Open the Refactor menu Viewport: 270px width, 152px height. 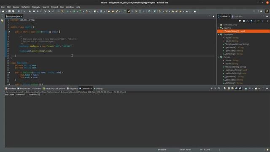pyautogui.click(x=25, y=7)
